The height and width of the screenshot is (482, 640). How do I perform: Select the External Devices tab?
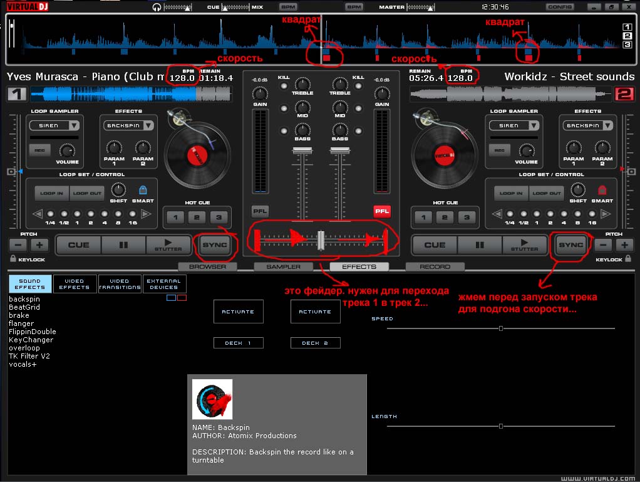click(x=164, y=284)
